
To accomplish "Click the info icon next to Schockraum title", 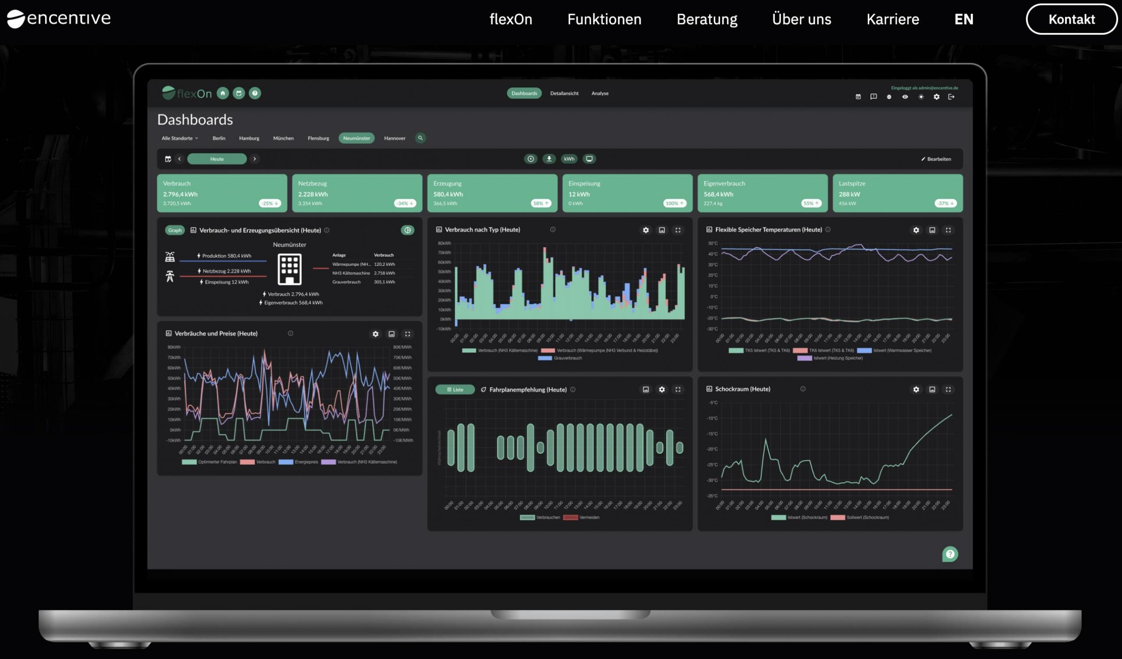I will 803,389.
